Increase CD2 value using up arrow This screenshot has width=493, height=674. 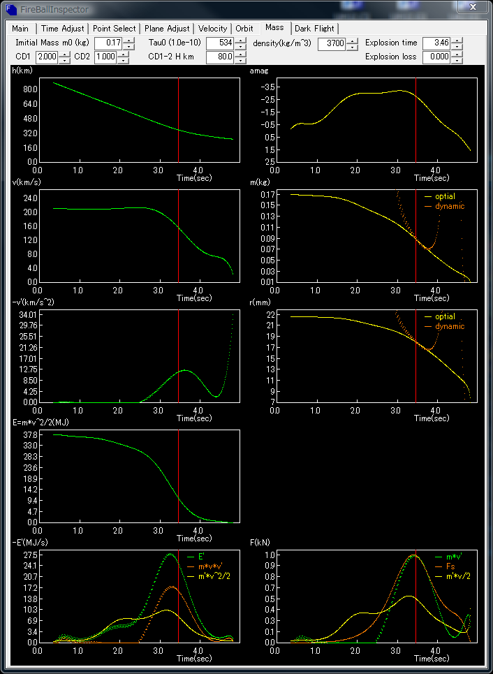pyautogui.click(x=124, y=54)
